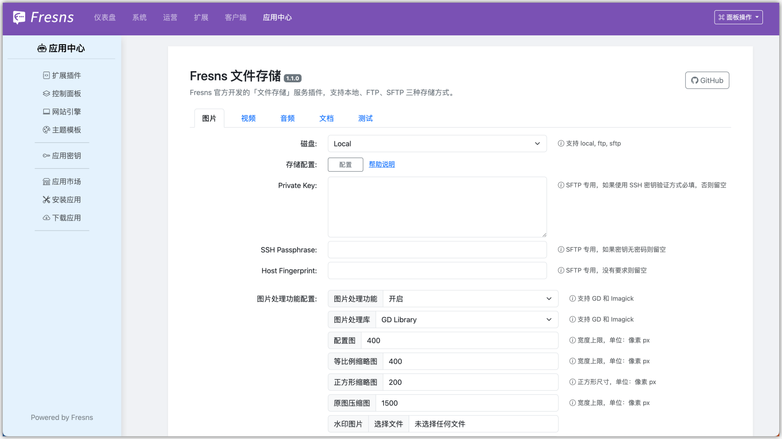
Task: Switch to the 音频 tab
Action: 287,118
